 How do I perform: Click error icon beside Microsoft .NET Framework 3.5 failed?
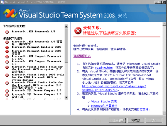(7, 32)
